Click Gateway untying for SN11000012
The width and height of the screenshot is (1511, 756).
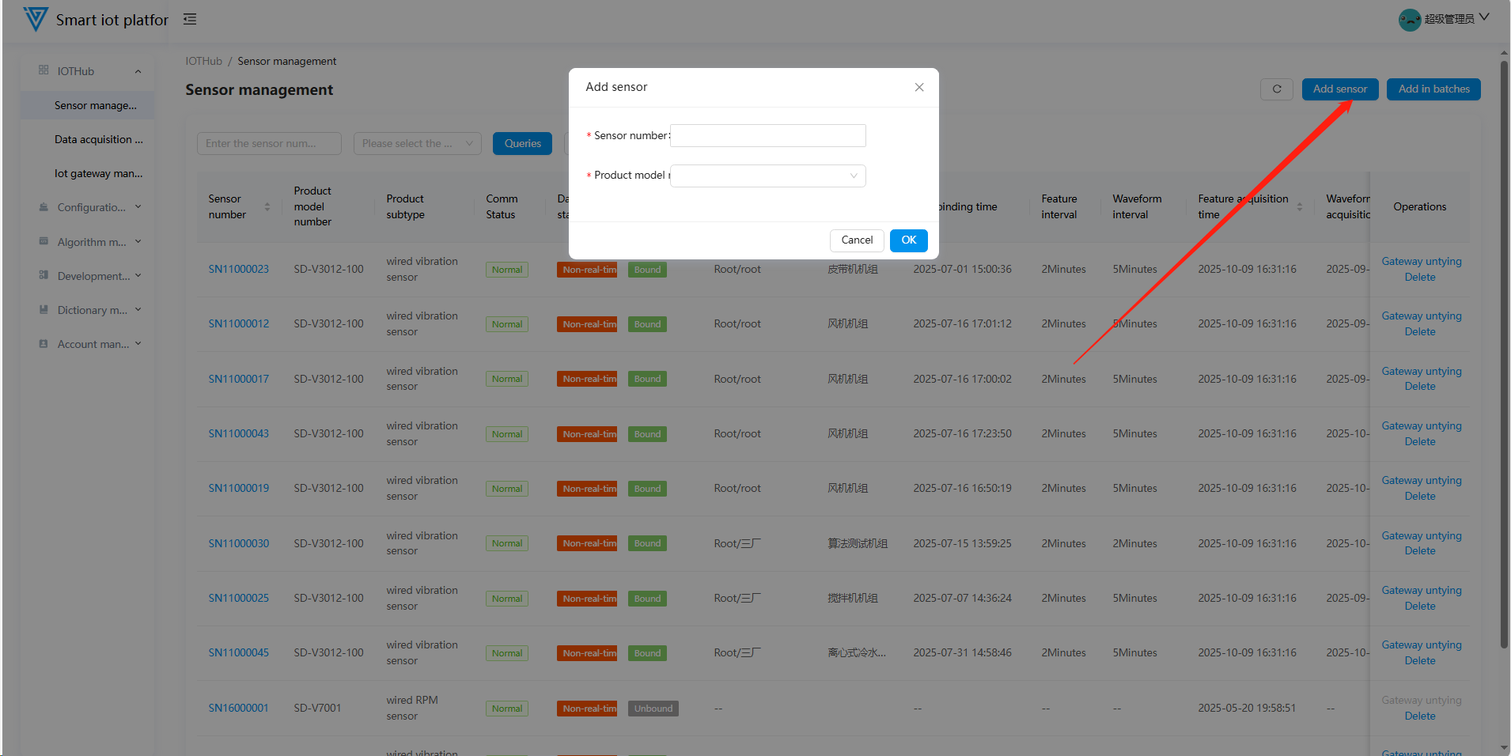(x=1421, y=316)
